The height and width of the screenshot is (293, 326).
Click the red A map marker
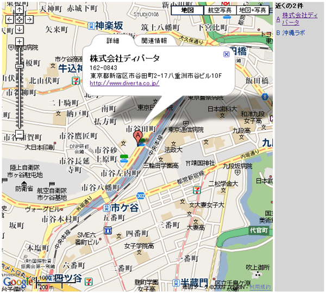tap(137, 138)
